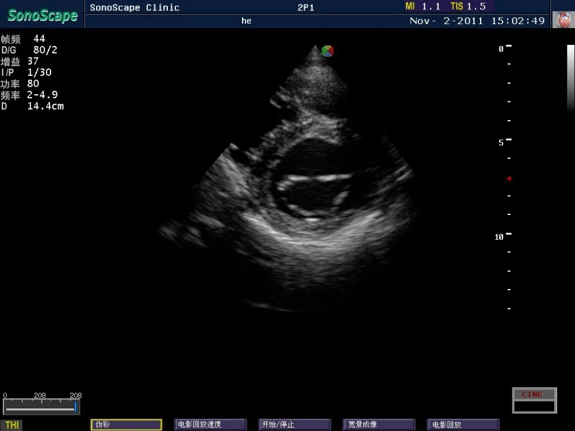
Task: Toggle the THI harmonic imaging indicator
Action: pyautogui.click(x=12, y=425)
